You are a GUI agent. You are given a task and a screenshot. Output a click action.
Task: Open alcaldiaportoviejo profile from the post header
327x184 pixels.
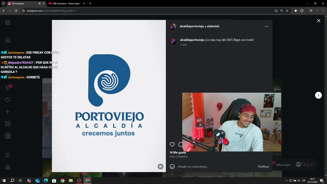[x=192, y=26]
